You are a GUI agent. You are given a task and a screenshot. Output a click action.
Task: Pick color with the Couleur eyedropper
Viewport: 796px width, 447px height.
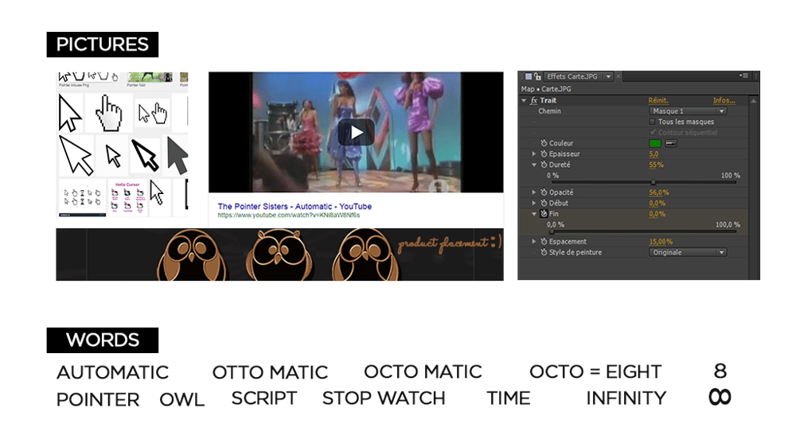670,144
